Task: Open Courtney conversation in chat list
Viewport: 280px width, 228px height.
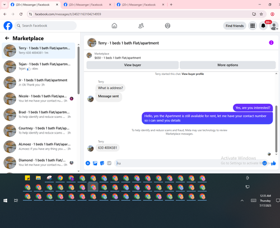Action: point(39,131)
